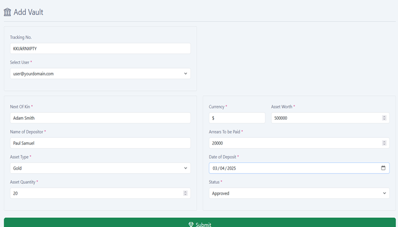
Task: Click the Asset Worth value 500000
Action: (281, 118)
